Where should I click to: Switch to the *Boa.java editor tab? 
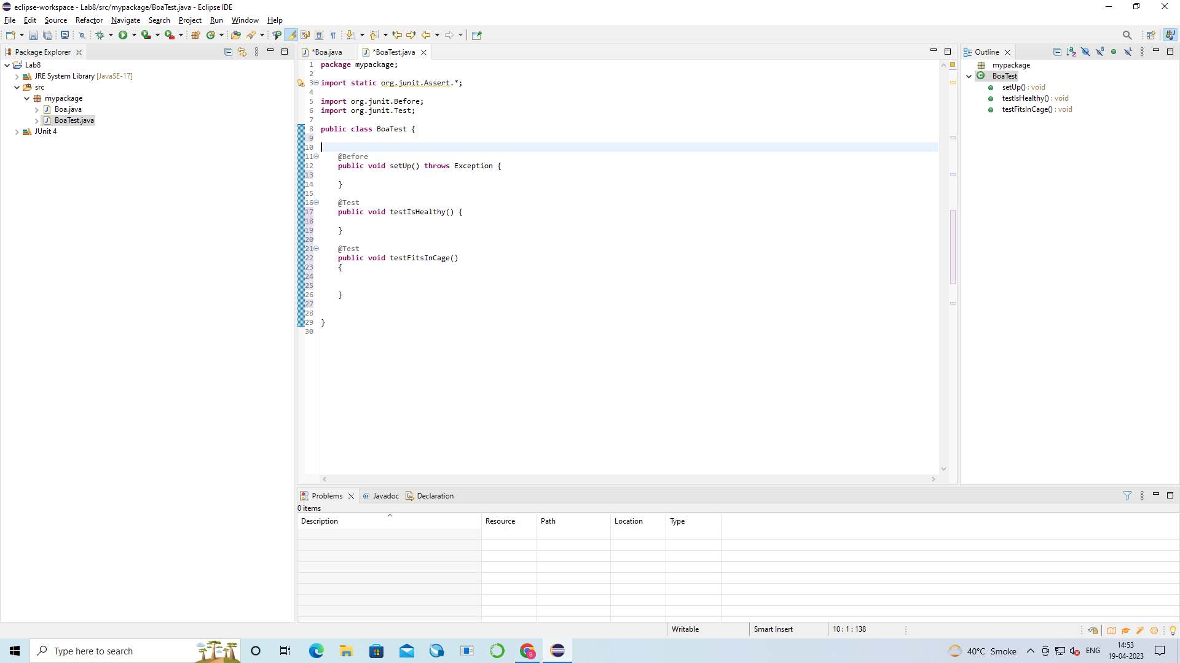pos(327,52)
